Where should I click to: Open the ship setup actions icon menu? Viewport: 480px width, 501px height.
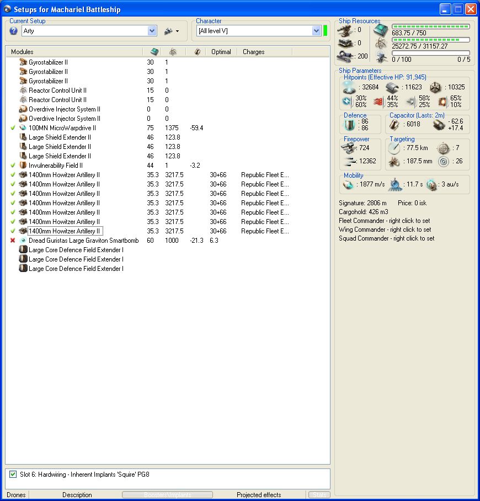pyautogui.click(x=172, y=31)
